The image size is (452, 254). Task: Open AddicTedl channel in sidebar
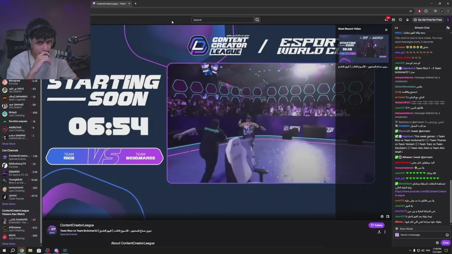pyautogui.click(x=21, y=129)
